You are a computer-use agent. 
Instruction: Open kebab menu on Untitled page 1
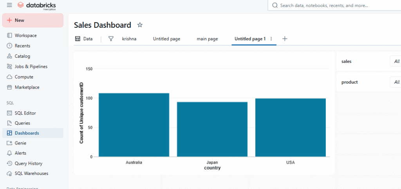click(x=271, y=39)
